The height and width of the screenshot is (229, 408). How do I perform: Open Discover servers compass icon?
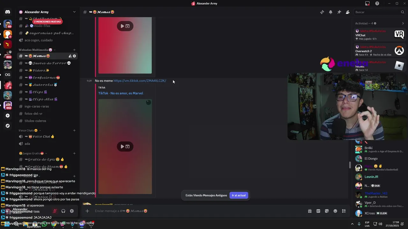pos(8,126)
